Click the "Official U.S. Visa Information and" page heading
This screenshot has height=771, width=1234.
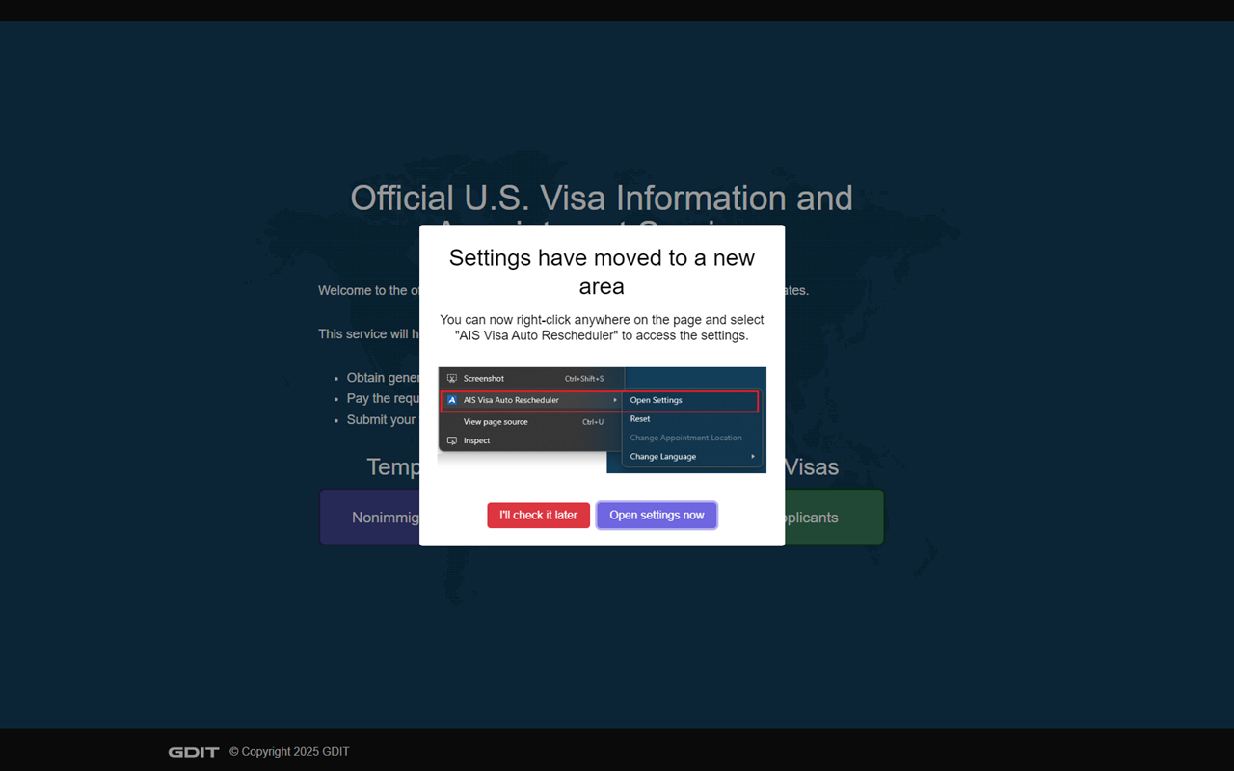(602, 198)
